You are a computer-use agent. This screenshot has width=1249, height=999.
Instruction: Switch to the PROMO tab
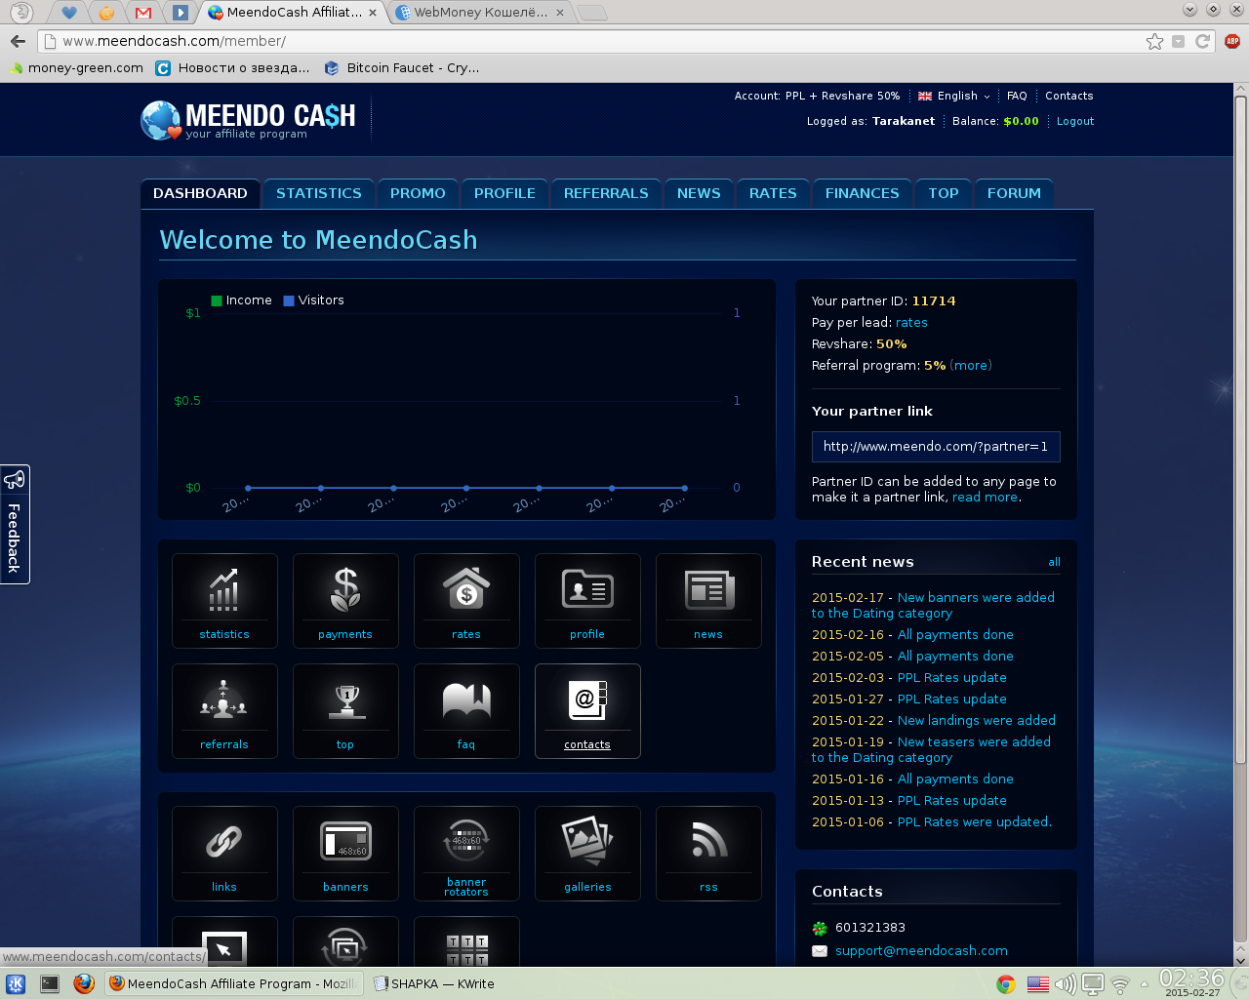pos(418,193)
